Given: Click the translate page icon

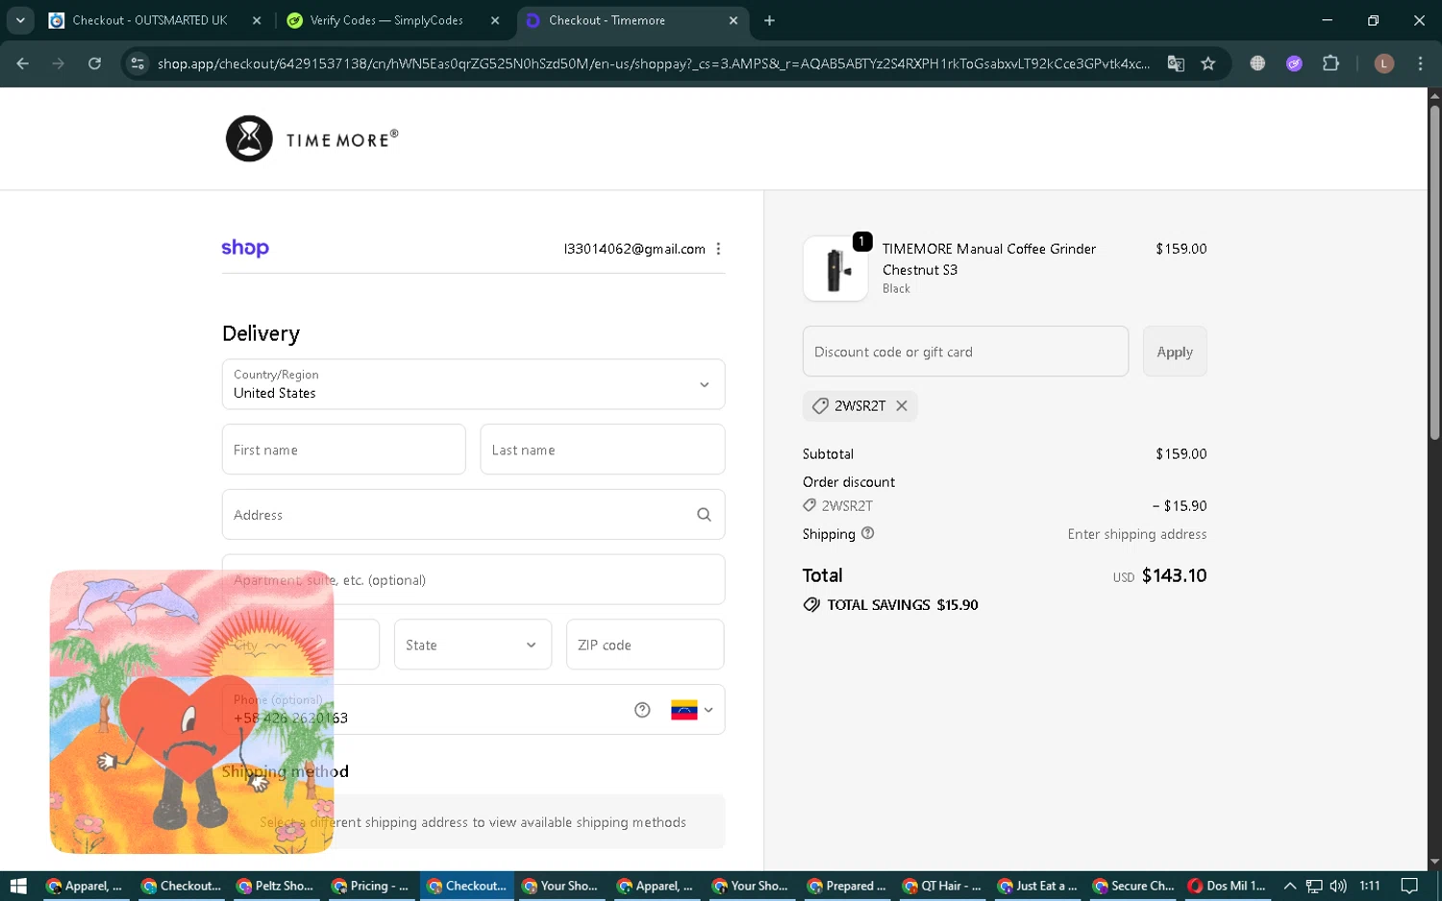Looking at the screenshot, I should tap(1176, 63).
